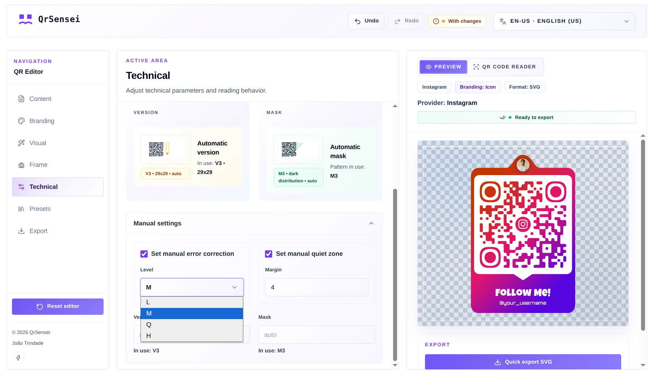Click the Instagram provider chip
Screen dimensions: 653x377
(434, 87)
